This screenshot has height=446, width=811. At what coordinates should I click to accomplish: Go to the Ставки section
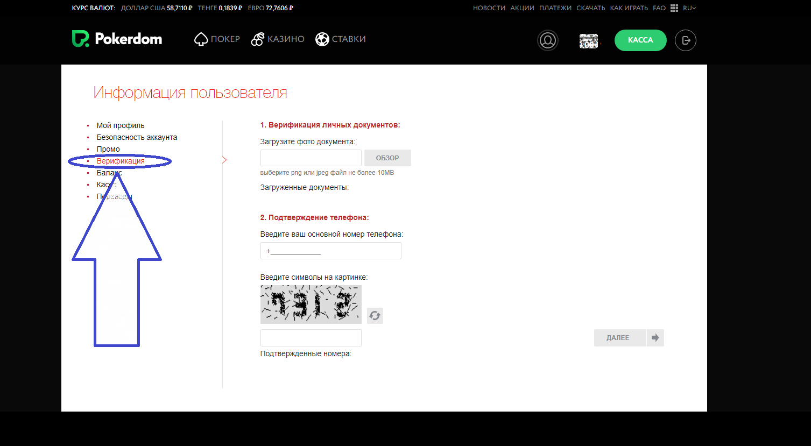pyautogui.click(x=341, y=39)
